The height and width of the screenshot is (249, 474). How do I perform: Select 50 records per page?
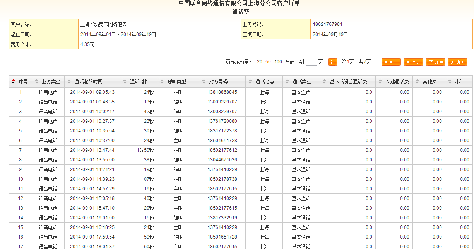268,62
